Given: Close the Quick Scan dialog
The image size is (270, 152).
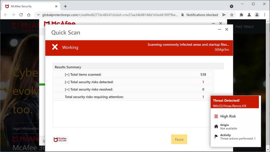Looking at the screenshot, I should (227, 29).
